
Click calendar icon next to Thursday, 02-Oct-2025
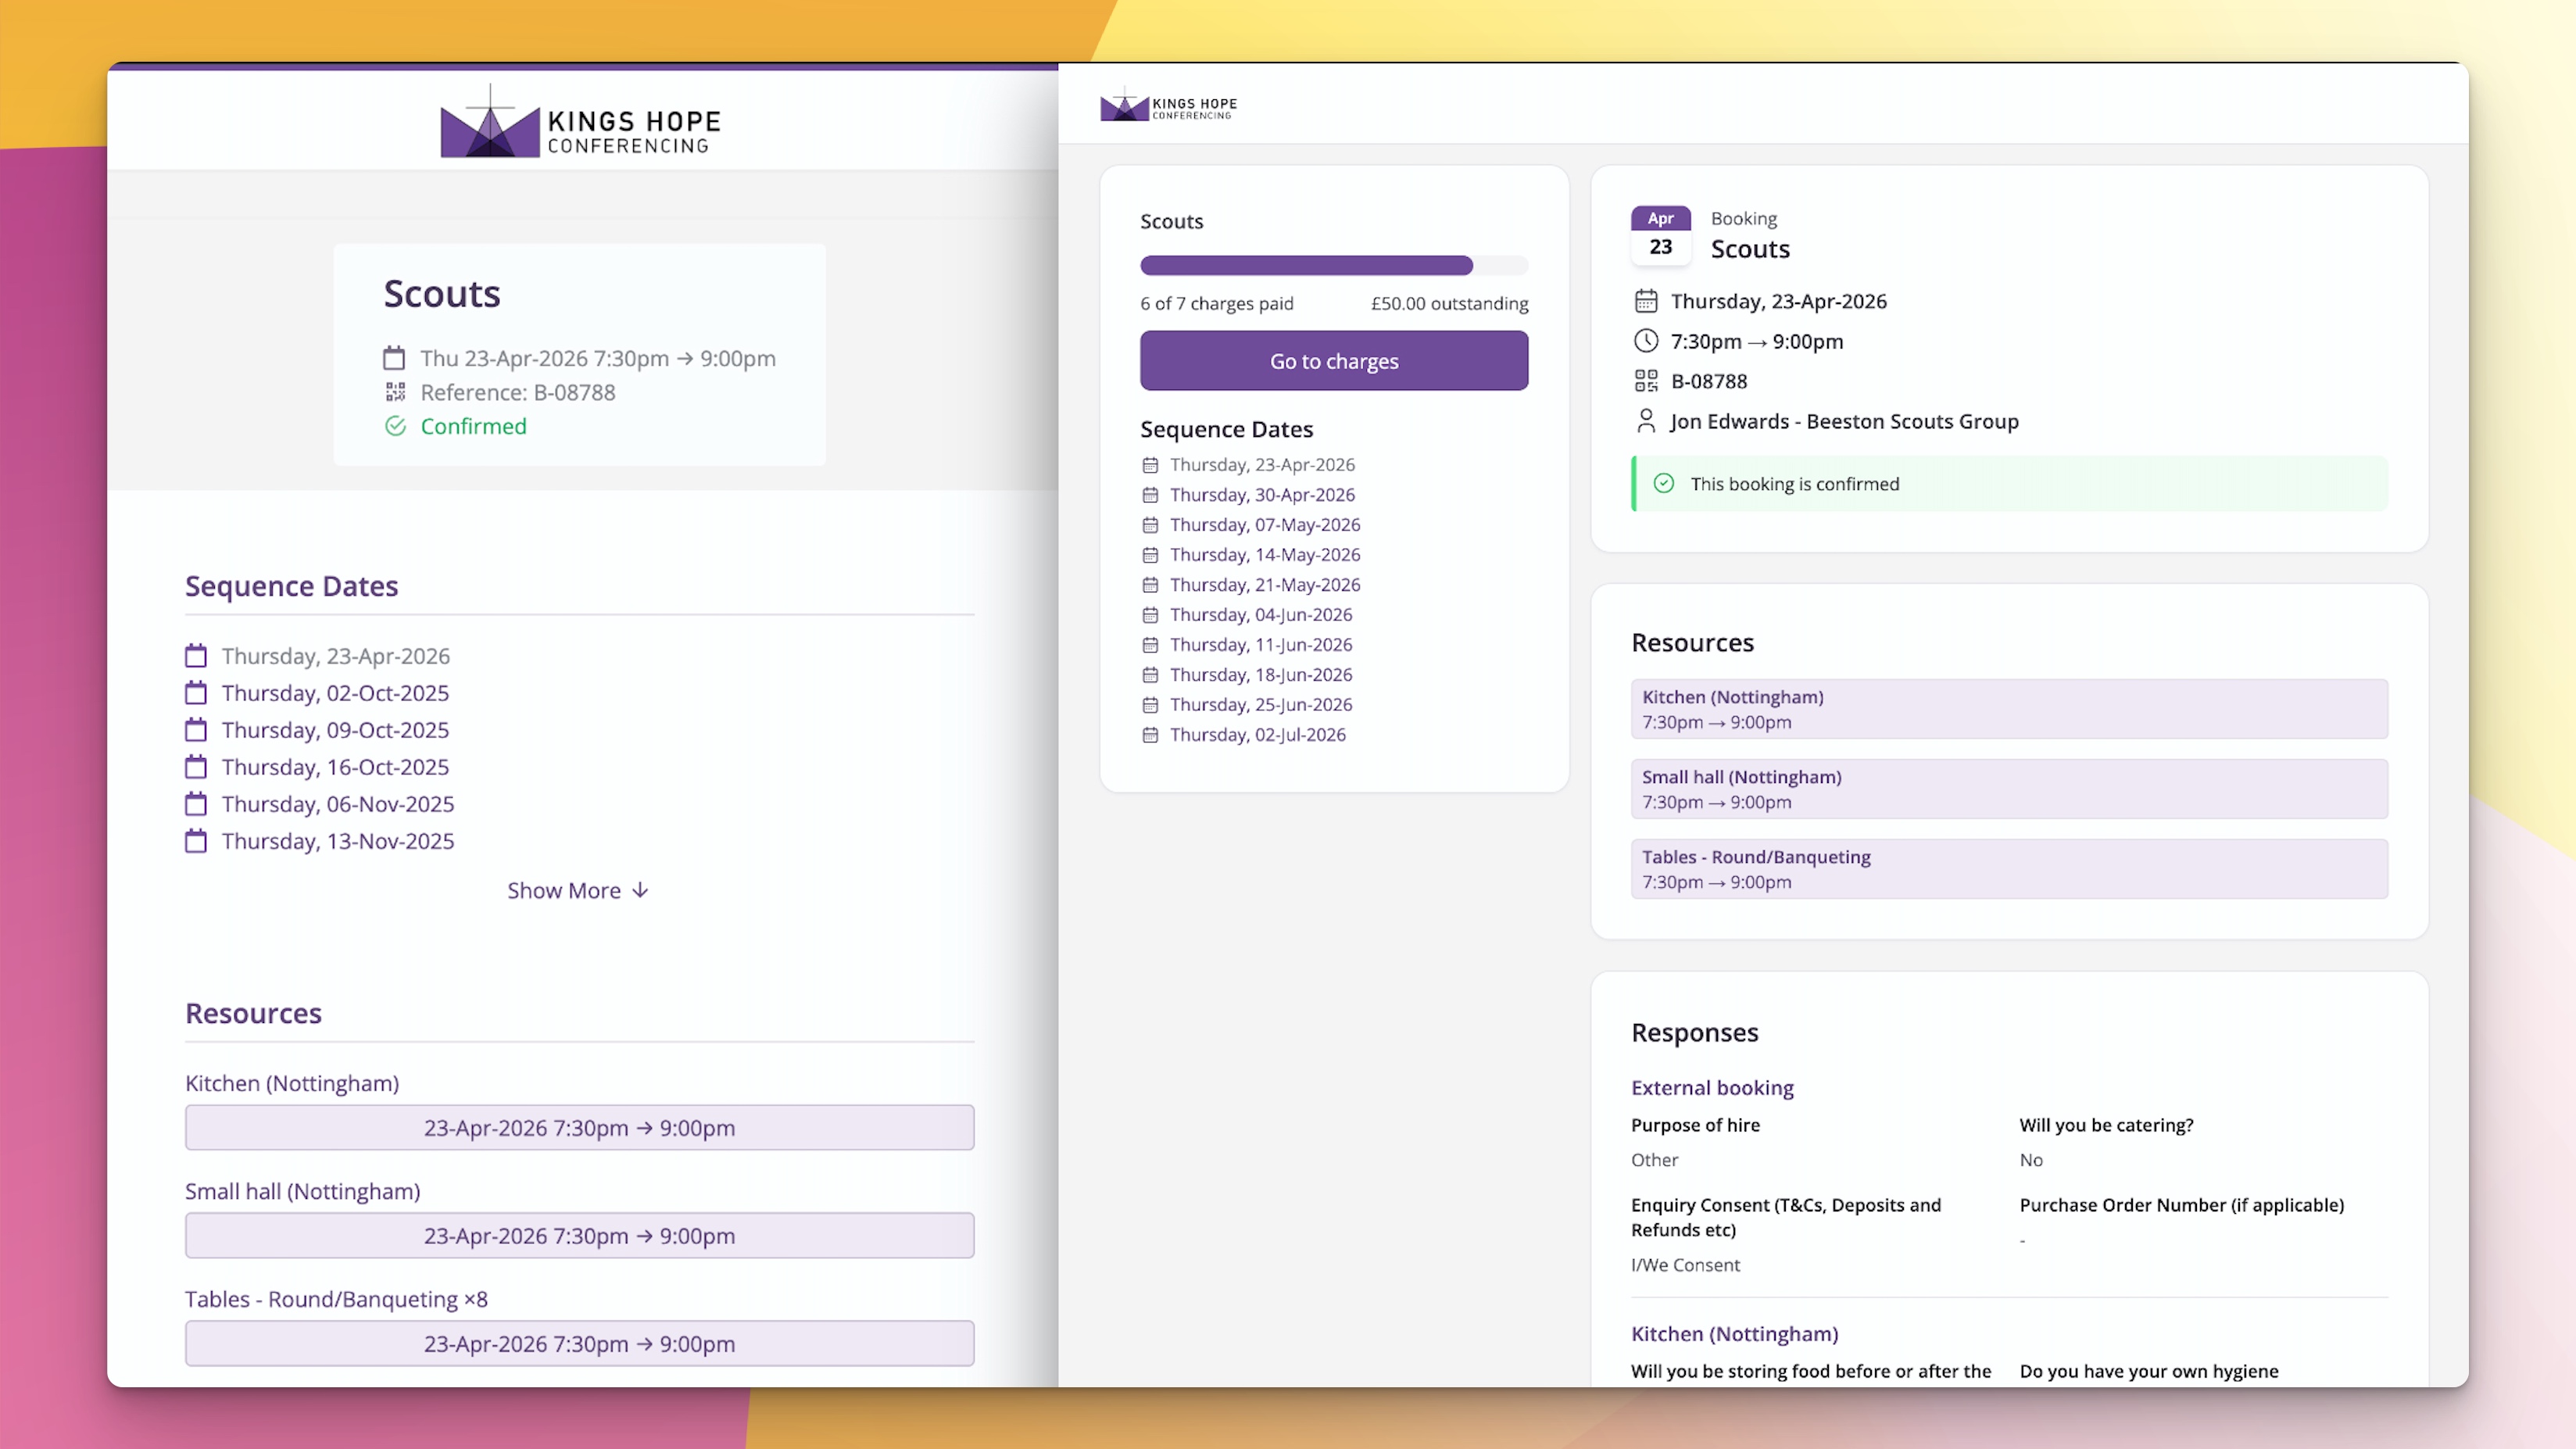(196, 693)
